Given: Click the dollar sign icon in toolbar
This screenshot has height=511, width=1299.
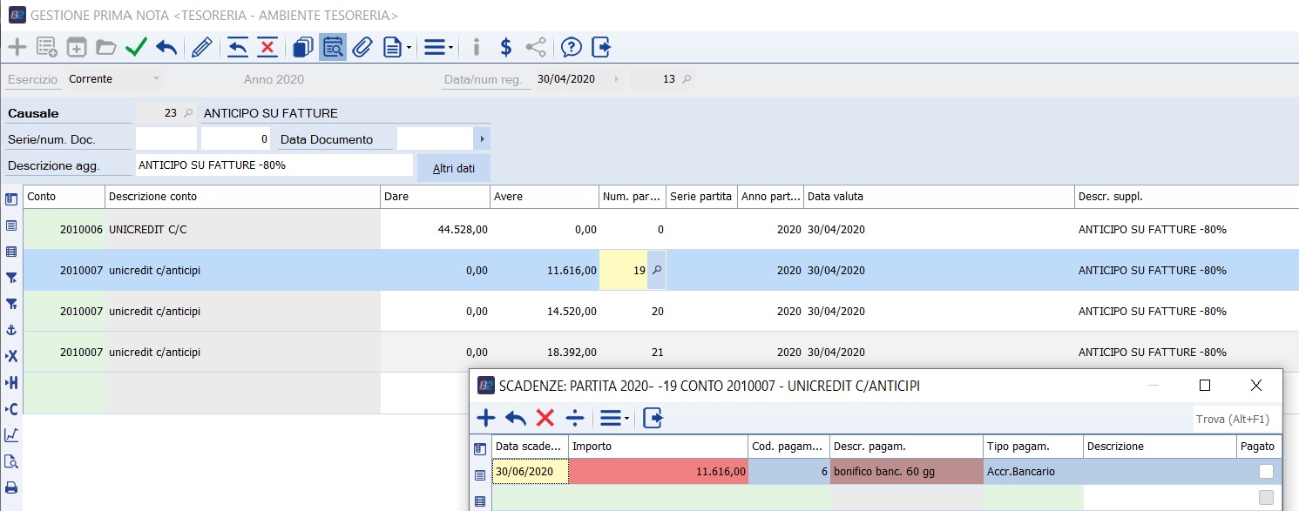Looking at the screenshot, I should 504,47.
